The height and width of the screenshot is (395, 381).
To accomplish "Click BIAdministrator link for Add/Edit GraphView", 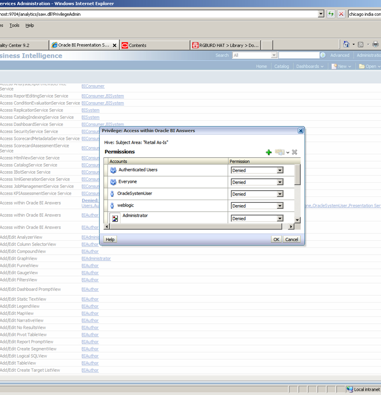I will 96,258.
